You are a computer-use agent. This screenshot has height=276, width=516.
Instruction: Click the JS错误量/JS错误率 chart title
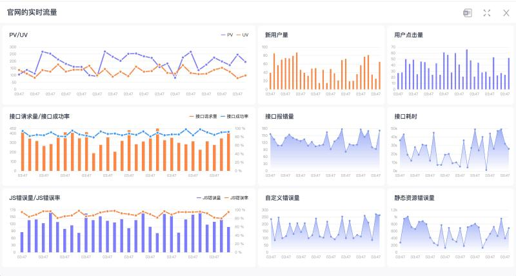coord(35,198)
